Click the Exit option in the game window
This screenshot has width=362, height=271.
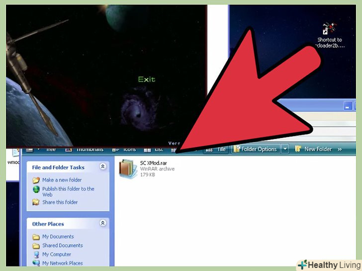pyautogui.click(x=147, y=79)
